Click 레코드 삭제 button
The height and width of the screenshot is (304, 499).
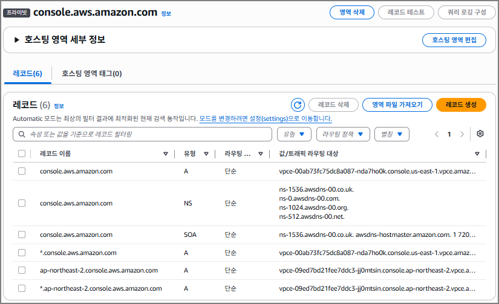point(333,105)
